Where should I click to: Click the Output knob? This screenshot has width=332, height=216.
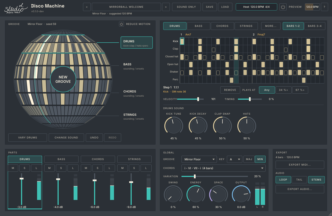[x=241, y=194]
